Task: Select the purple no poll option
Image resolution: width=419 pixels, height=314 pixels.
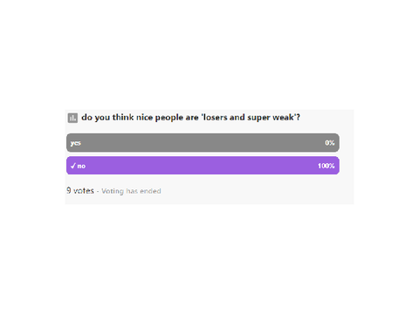Action: click(203, 166)
